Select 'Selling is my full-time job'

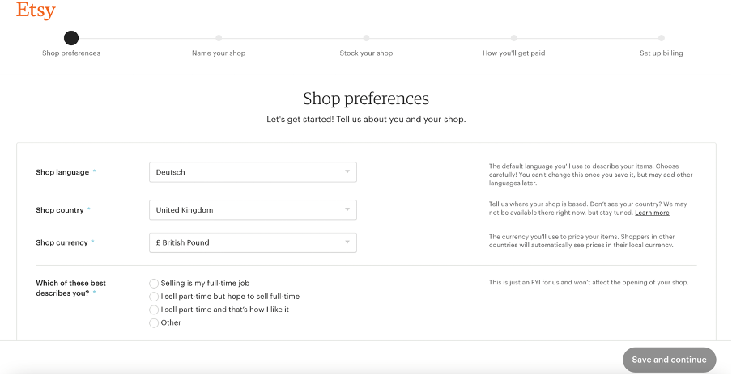point(155,284)
